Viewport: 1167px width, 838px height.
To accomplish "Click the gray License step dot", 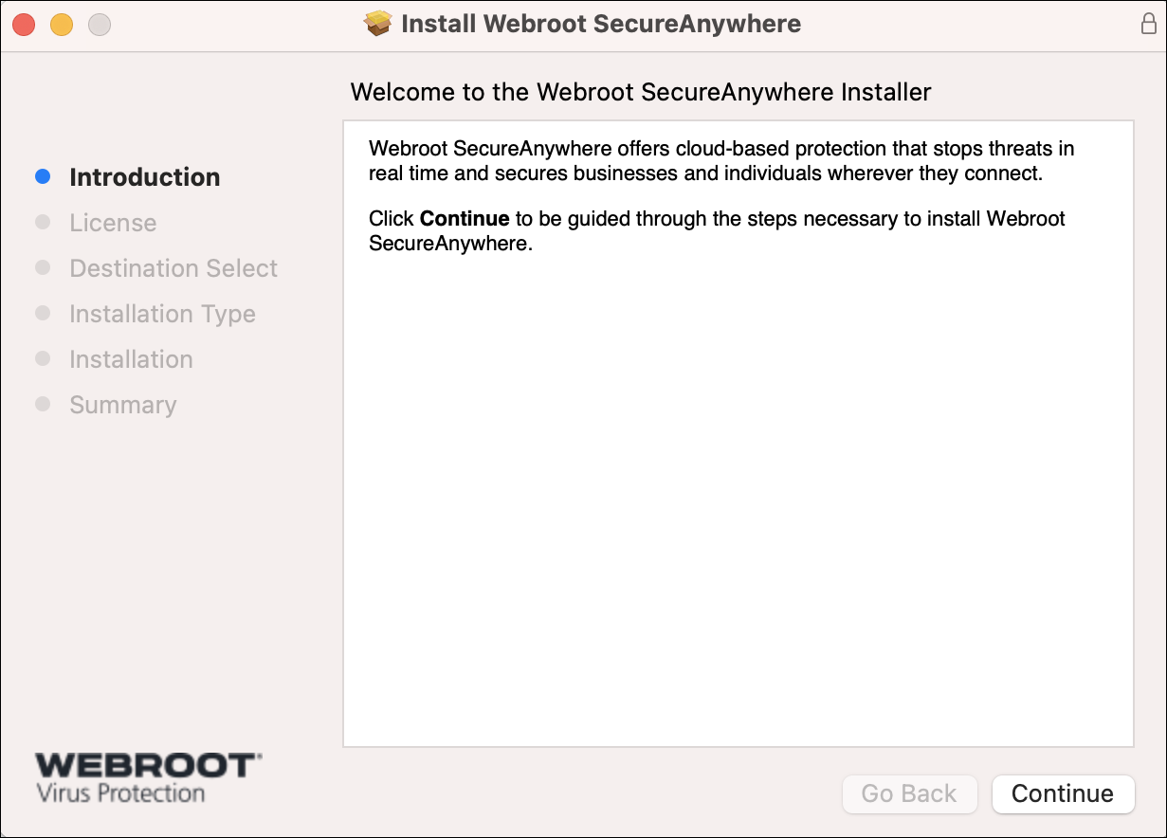I will 42,222.
